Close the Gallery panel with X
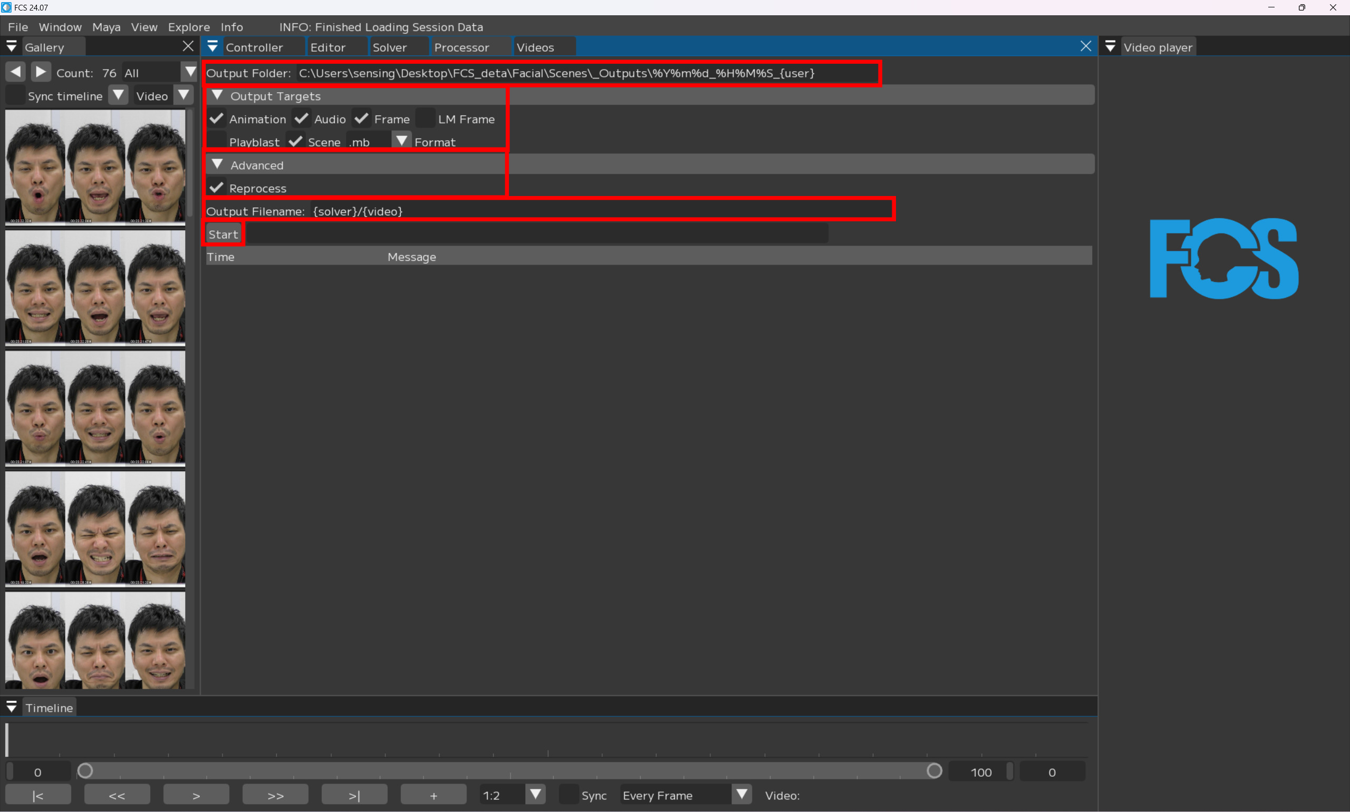The width and height of the screenshot is (1350, 812). pyautogui.click(x=188, y=46)
